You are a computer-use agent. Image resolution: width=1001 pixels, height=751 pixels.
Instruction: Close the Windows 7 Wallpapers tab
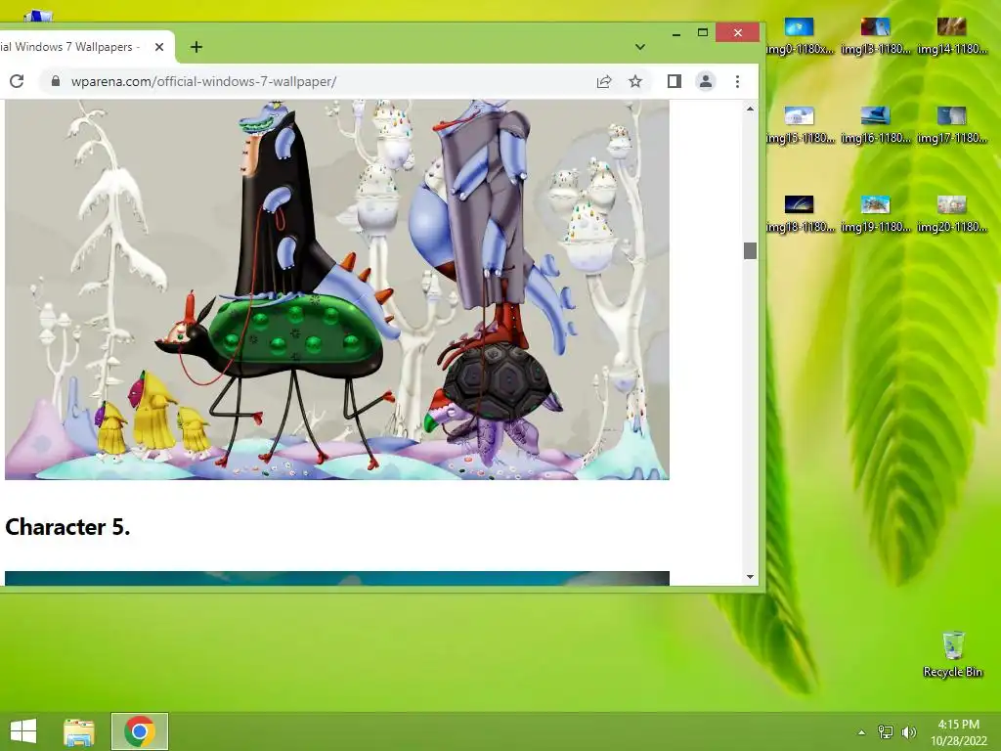coord(159,47)
